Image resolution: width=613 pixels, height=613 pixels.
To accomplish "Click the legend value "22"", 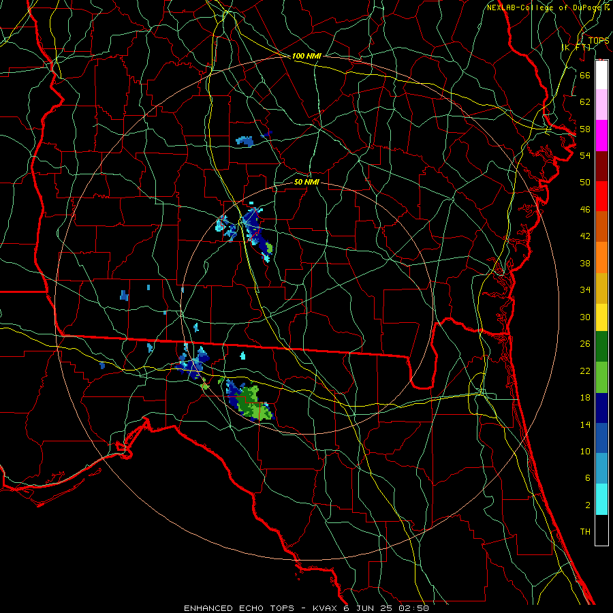I will (585, 371).
